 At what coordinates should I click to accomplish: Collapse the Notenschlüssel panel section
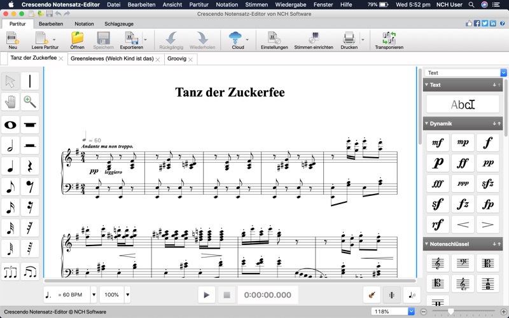tap(427, 244)
